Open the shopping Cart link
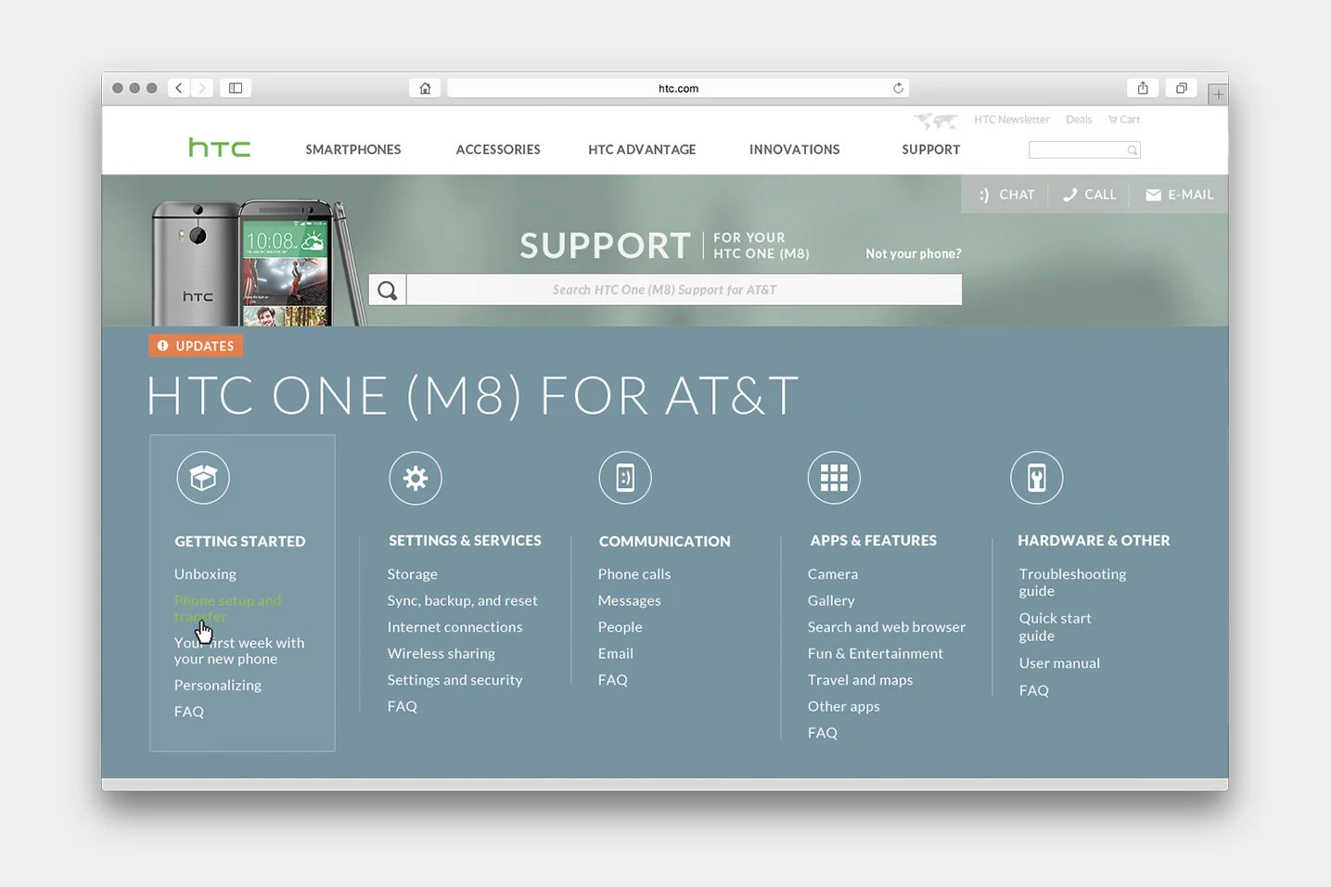The height and width of the screenshot is (887, 1331). [x=1124, y=120]
